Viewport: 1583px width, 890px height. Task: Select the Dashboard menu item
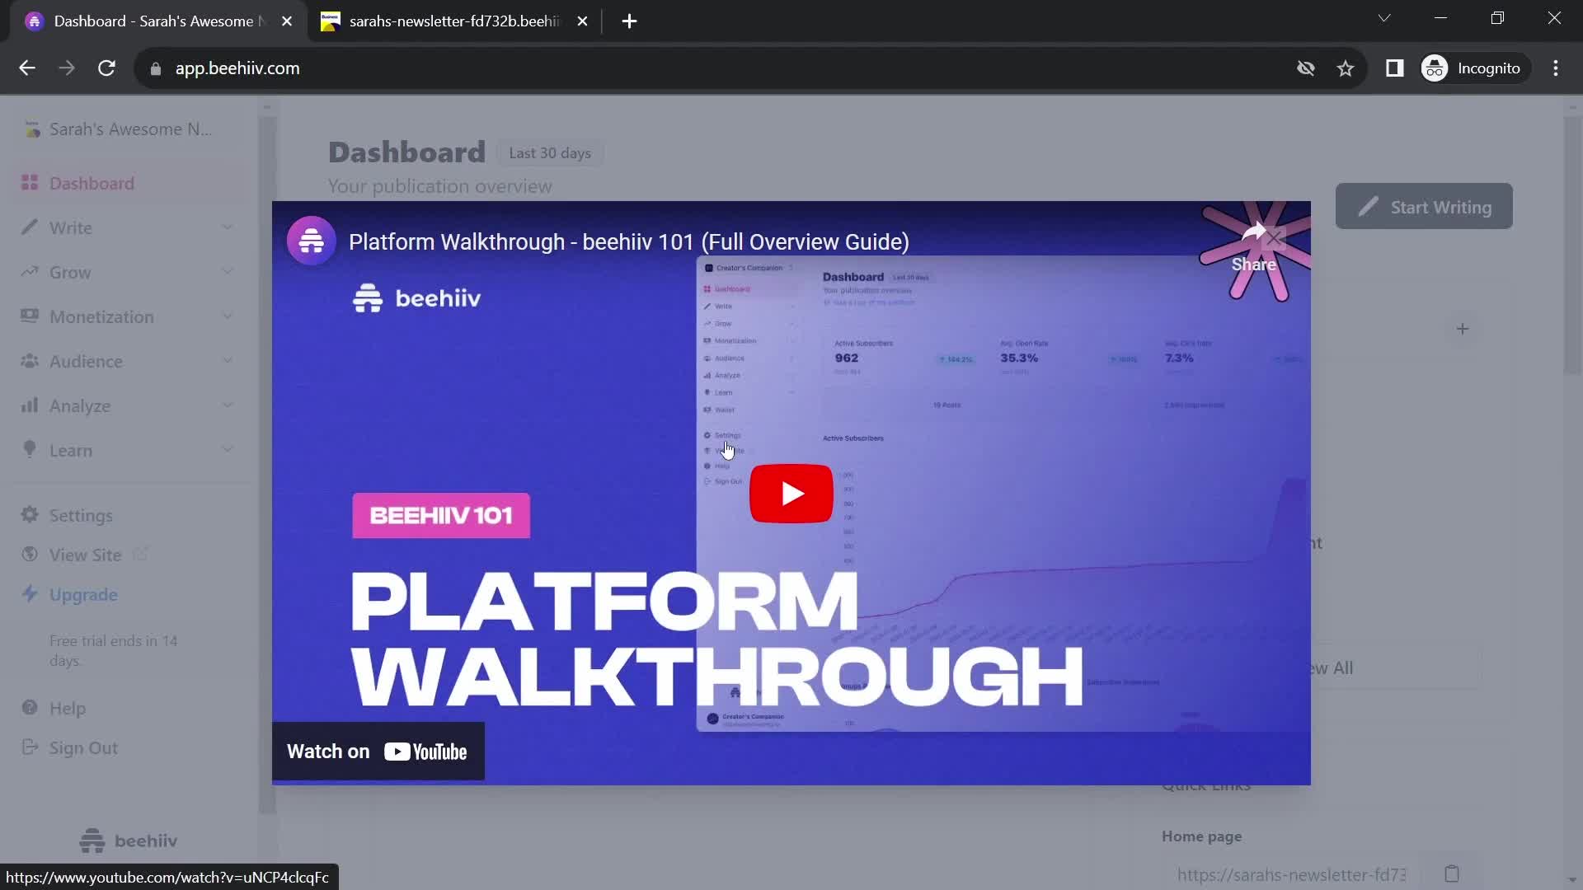[x=92, y=183]
